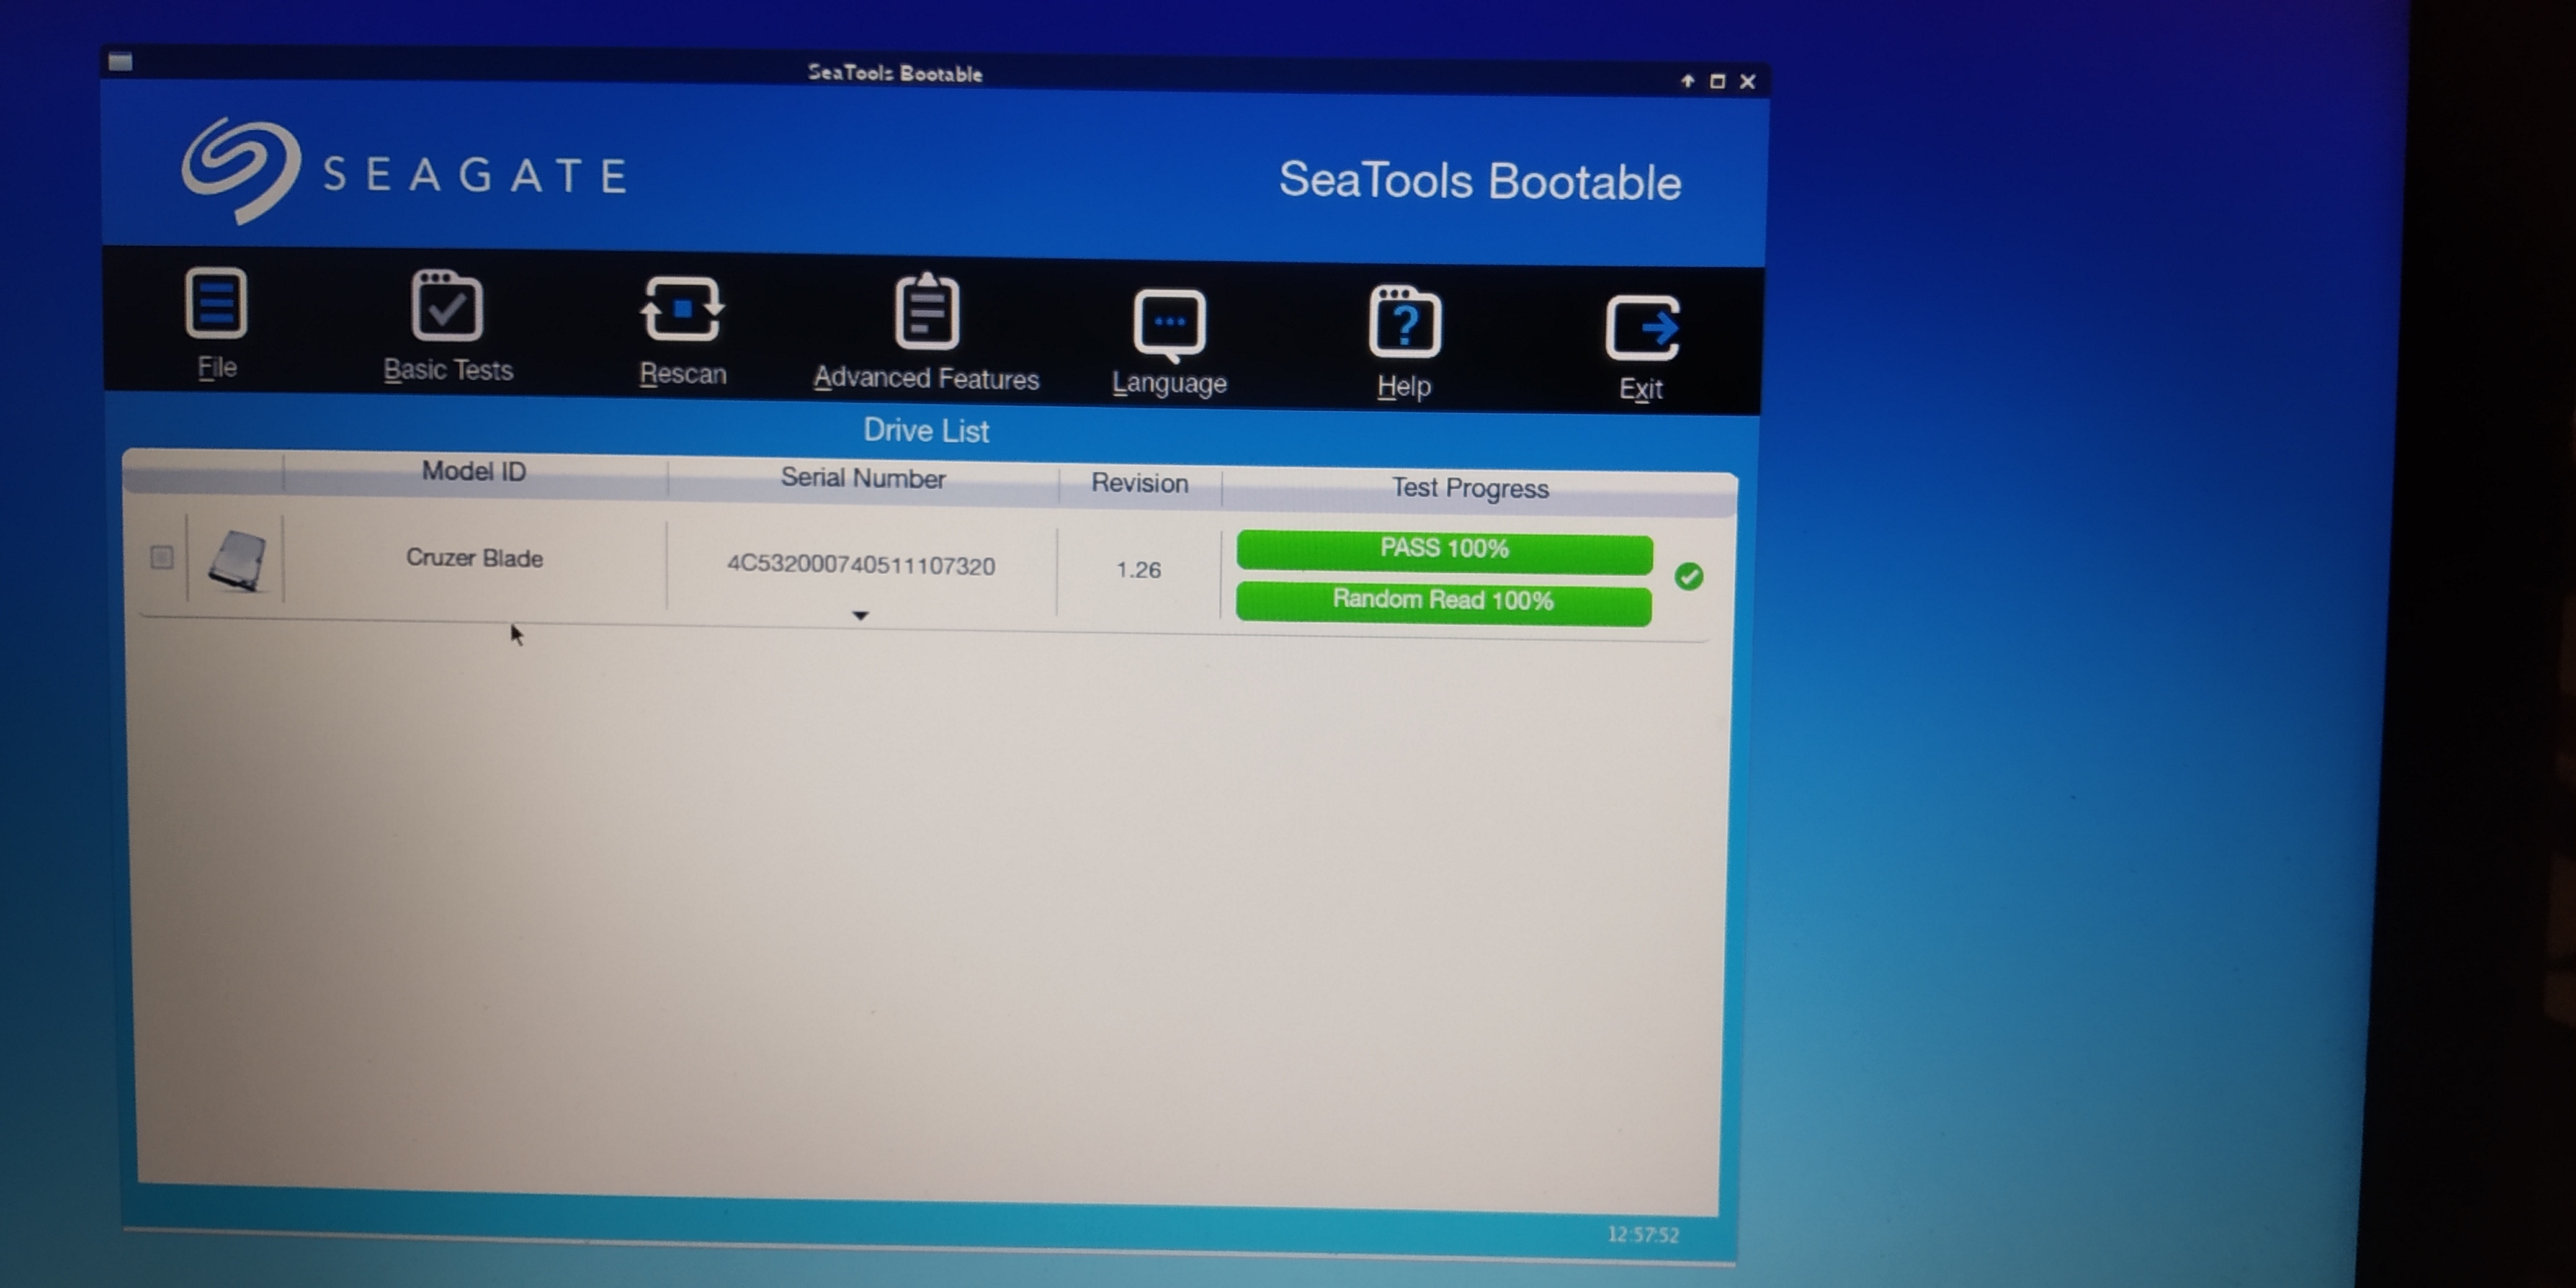Tick the Cruzer Blade drive checkbox
The width and height of the screenshot is (2576, 1288).
tap(161, 557)
